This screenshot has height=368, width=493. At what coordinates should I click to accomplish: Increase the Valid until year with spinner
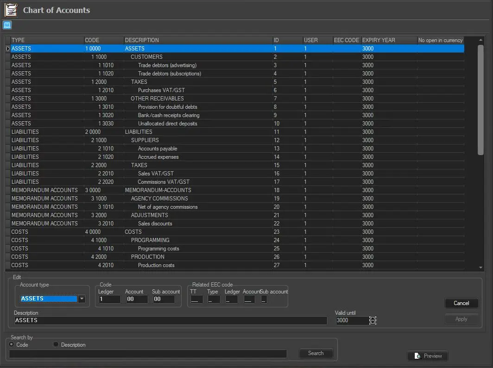(x=373, y=318)
